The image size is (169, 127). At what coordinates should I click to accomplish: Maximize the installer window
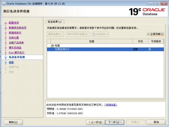pos(157,4)
